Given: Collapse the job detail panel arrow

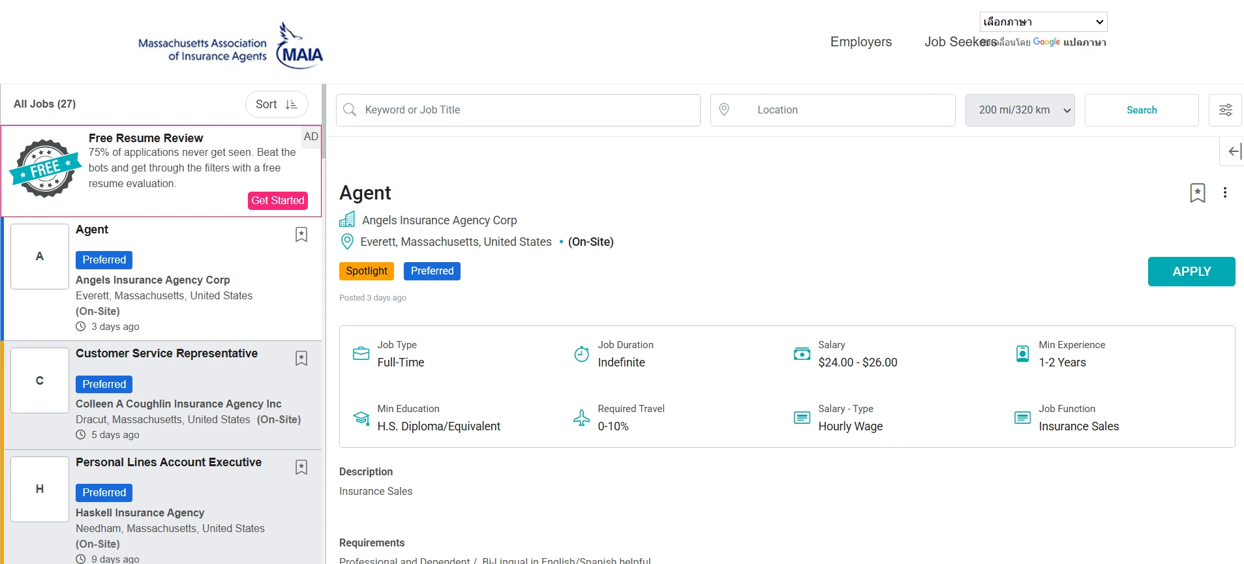Looking at the screenshot, I should [1234, 151].
